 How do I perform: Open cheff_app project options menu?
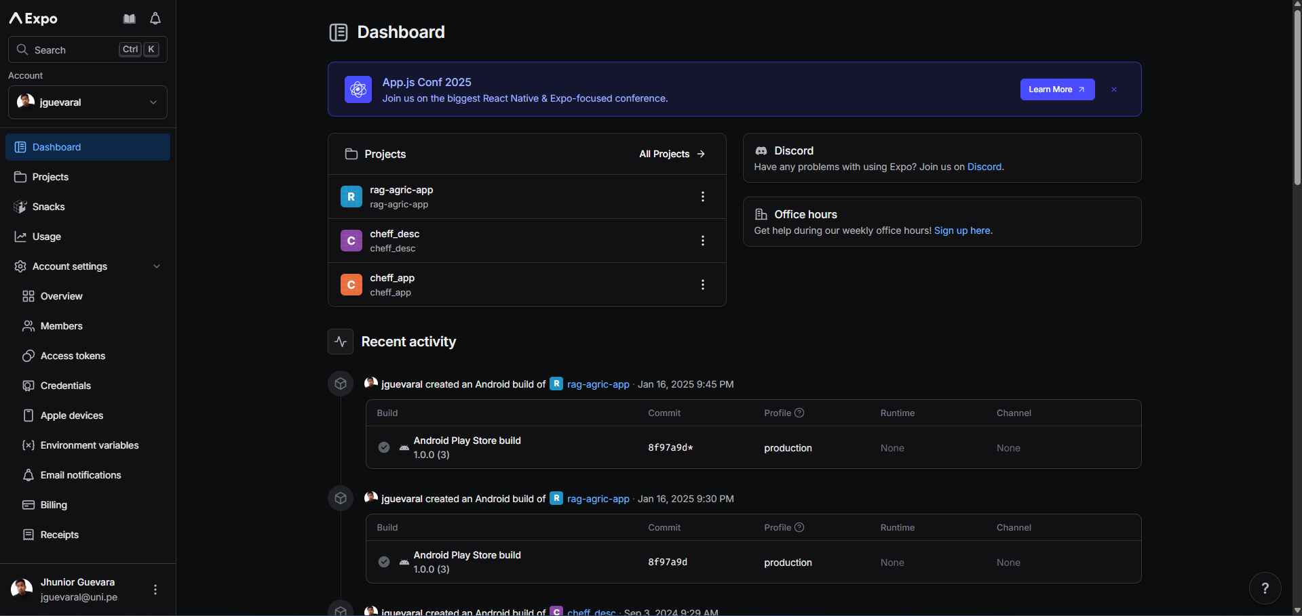tap(703, 285)
